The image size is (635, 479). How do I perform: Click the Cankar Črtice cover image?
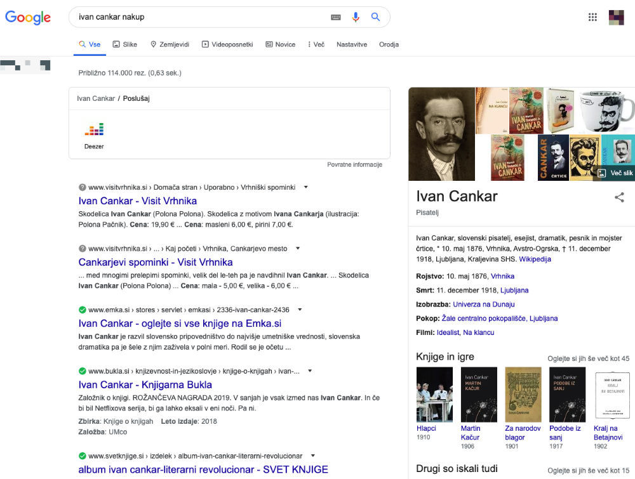click(553, 157)
